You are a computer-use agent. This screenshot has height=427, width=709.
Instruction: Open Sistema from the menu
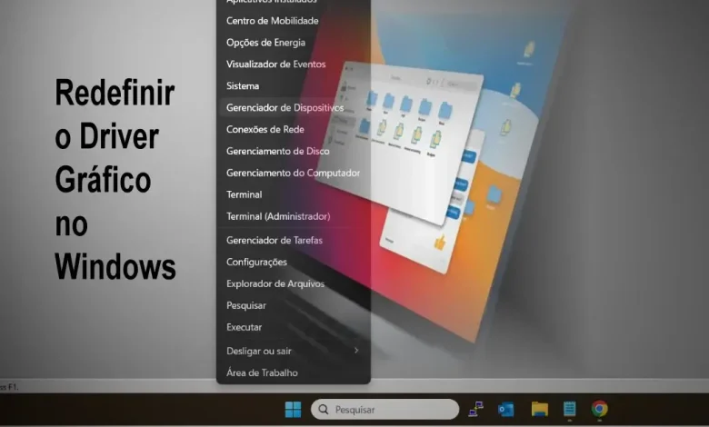click(294, 85)
